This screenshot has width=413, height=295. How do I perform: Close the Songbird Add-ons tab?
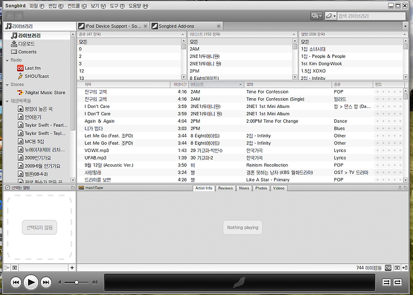[219, 26]
